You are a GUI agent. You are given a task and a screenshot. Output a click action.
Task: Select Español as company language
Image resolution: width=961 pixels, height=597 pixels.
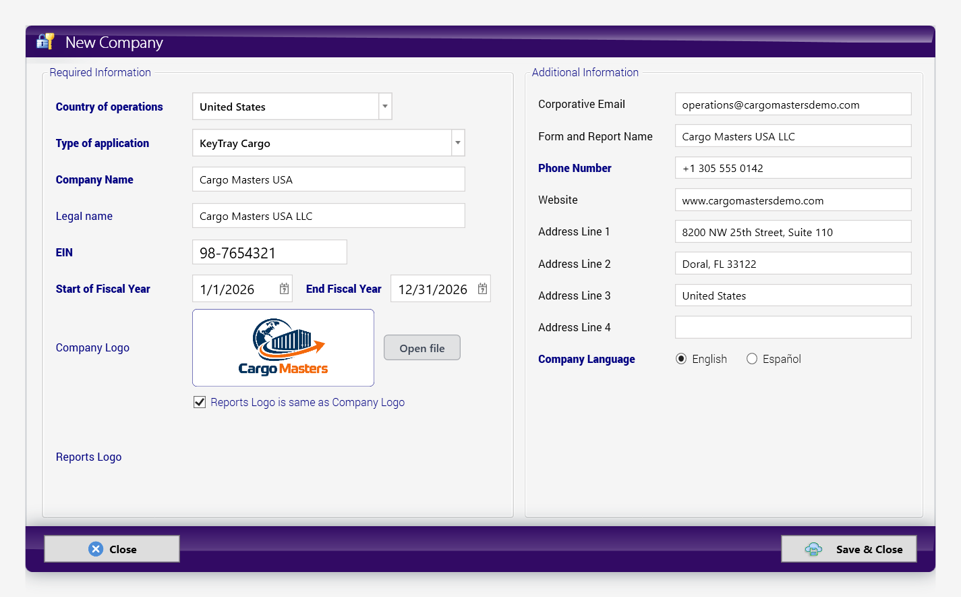[752, 359]
